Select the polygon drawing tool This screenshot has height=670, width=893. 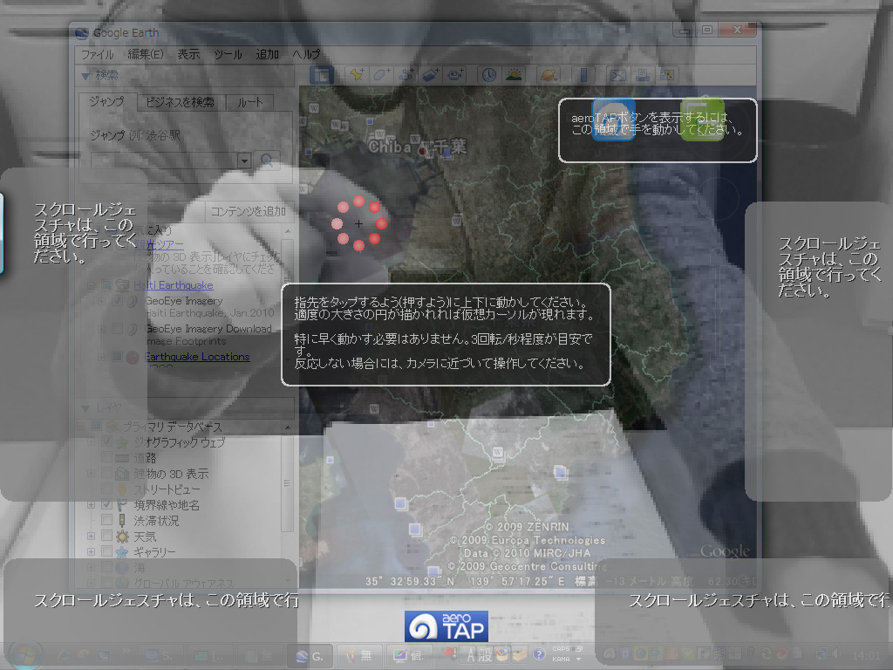click(x=379, y=75)
